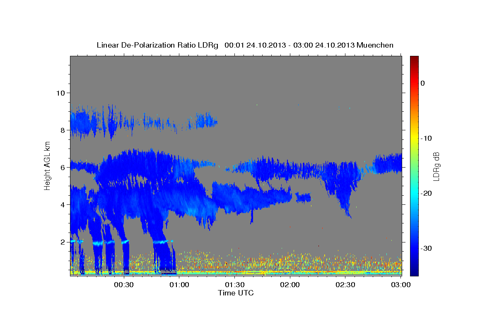The height and width of the screenshot is (331, 497).
Task: Click the "Muenchen" location text in title
Action: (375, 45)
